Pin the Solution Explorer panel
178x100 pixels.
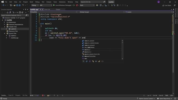click(26, 9)
